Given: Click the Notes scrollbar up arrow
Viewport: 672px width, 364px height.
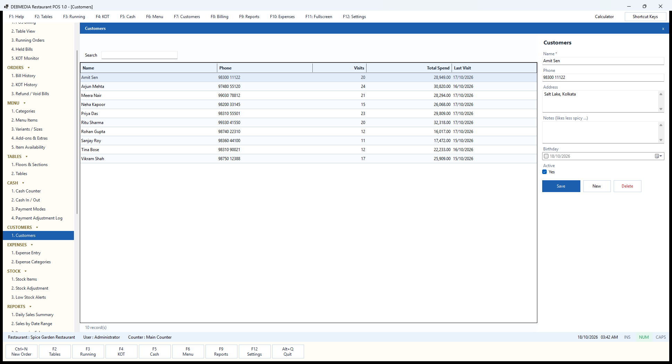Looking at the screenshot, I should tap(661, 125).
